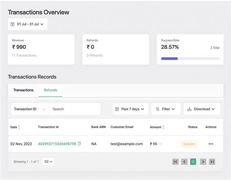Image resolution: width=231 pixels, height=180 pixels.
Task: Open the Download dropdown
Action: pos(202,109)
